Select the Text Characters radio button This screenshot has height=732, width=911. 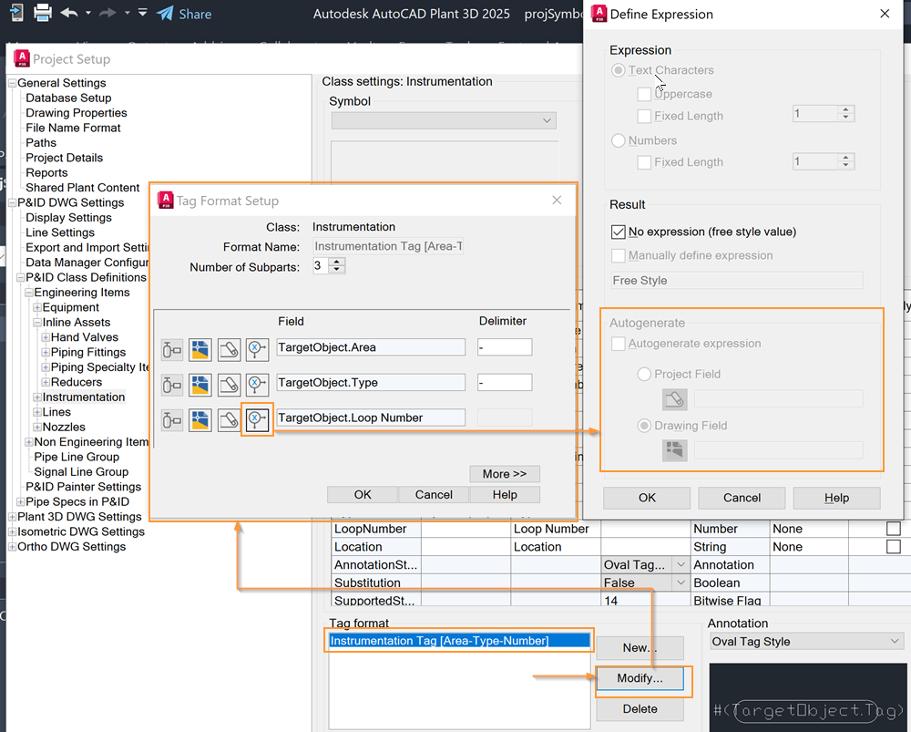(619, 70)
